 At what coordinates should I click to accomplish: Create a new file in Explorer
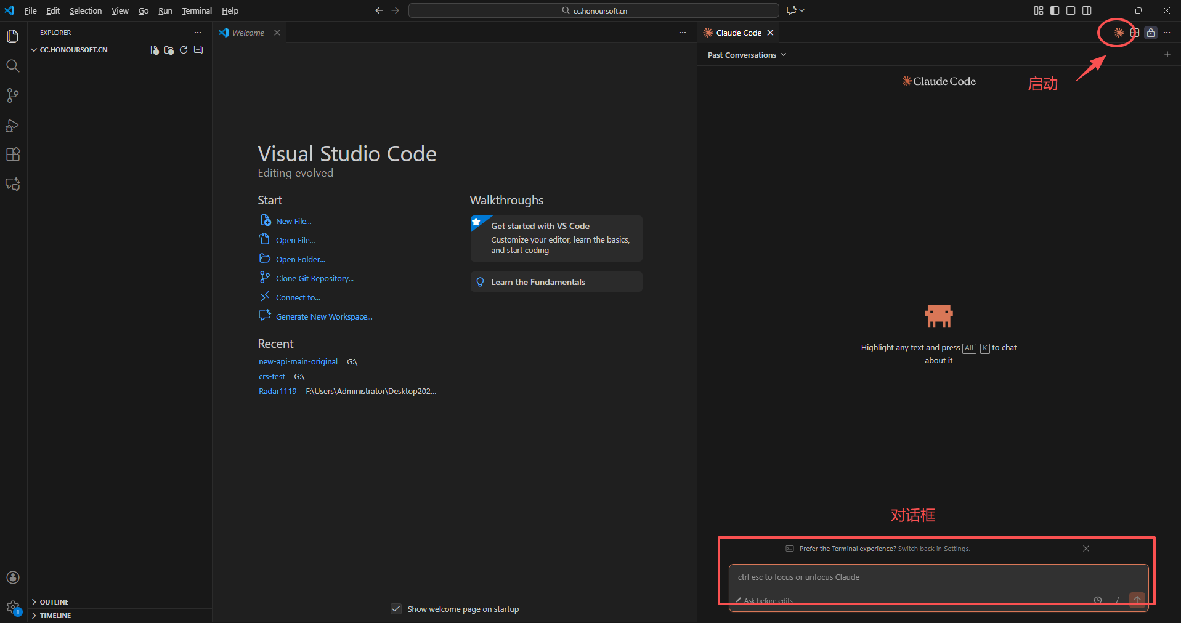[x=154, y=50]
